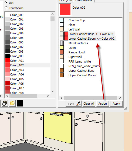Select the Metal Surfaces material row
Image resolution: width=132 pixels, height=151 pixels.
point(78,43)
